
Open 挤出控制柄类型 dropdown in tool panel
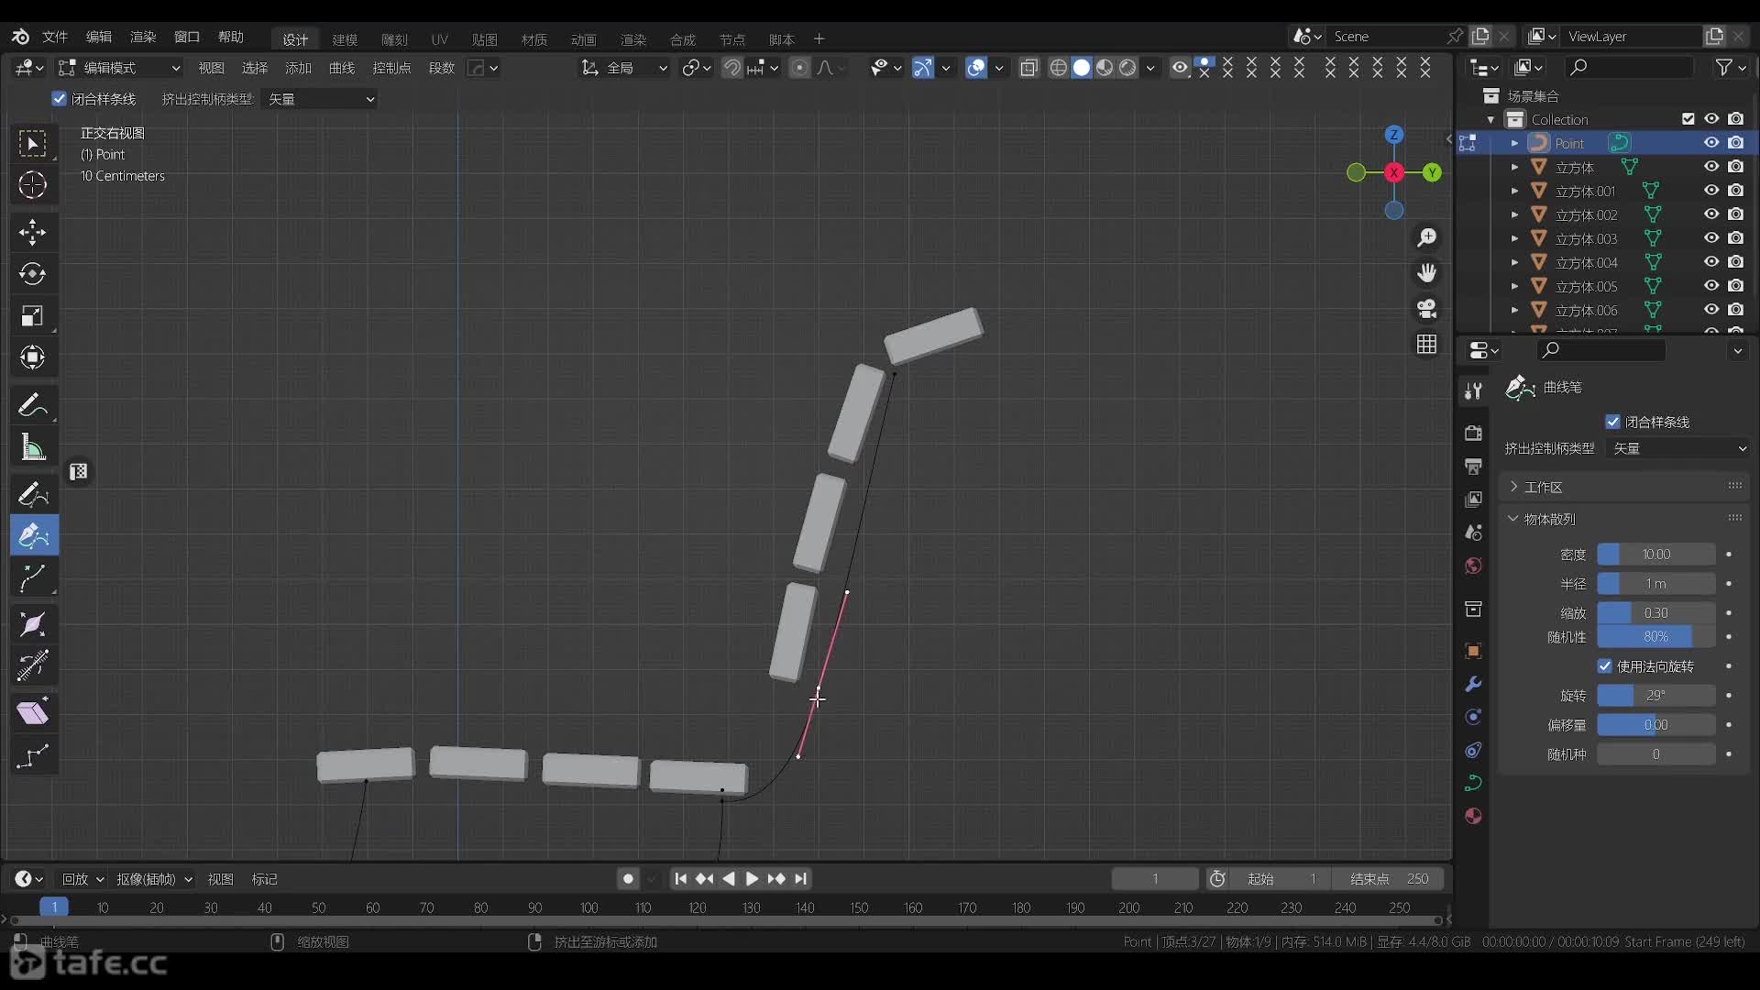(1679, 448)
